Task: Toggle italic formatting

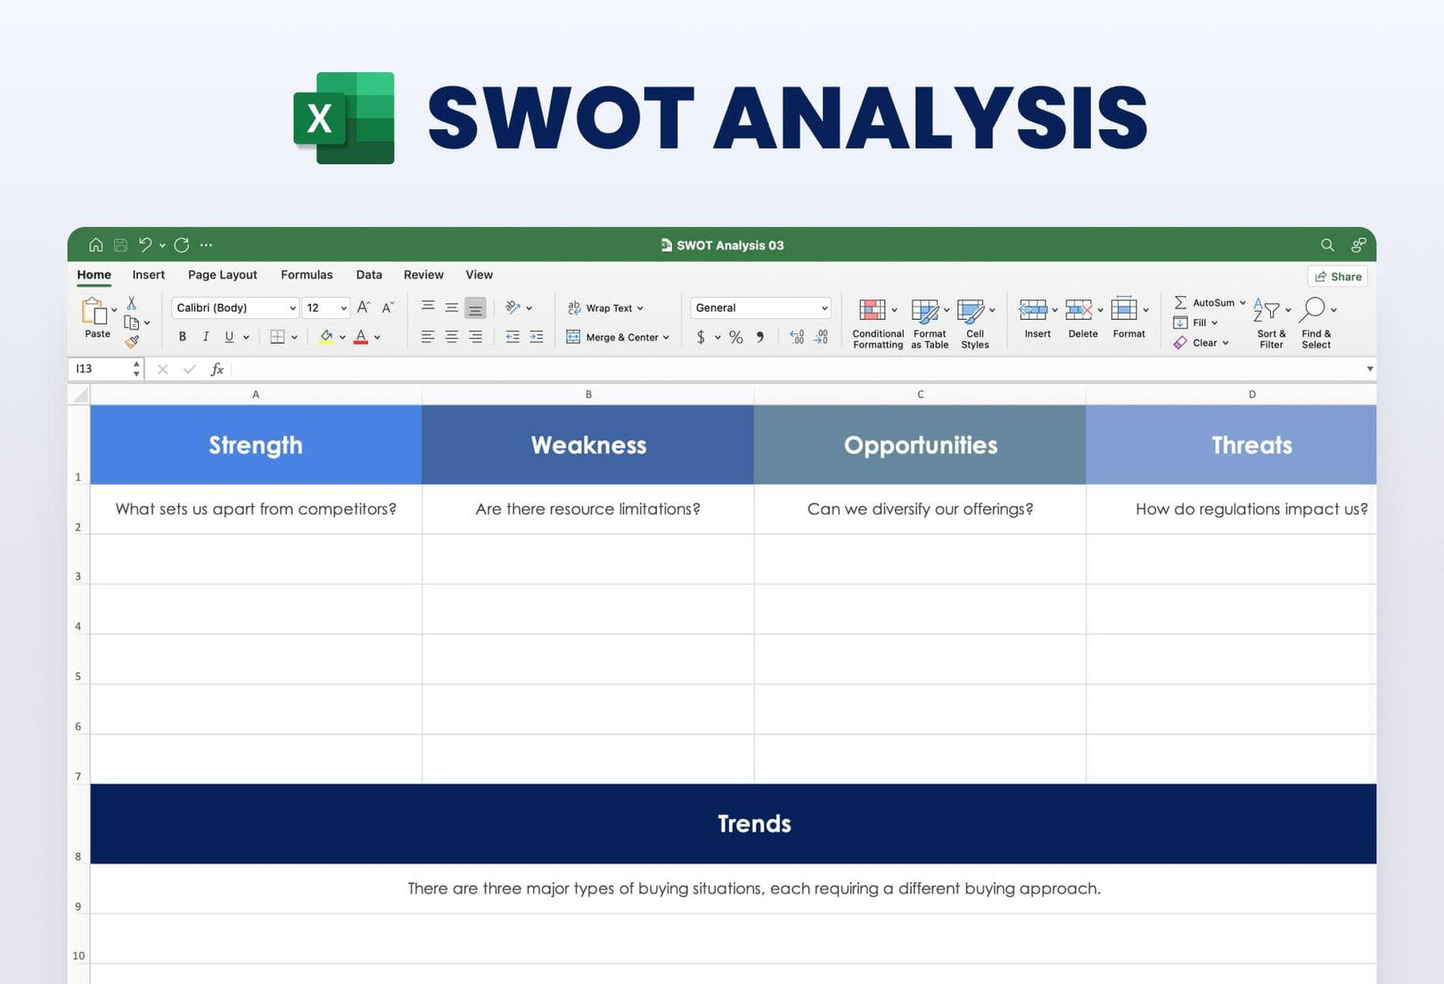Action: point(206,337)
